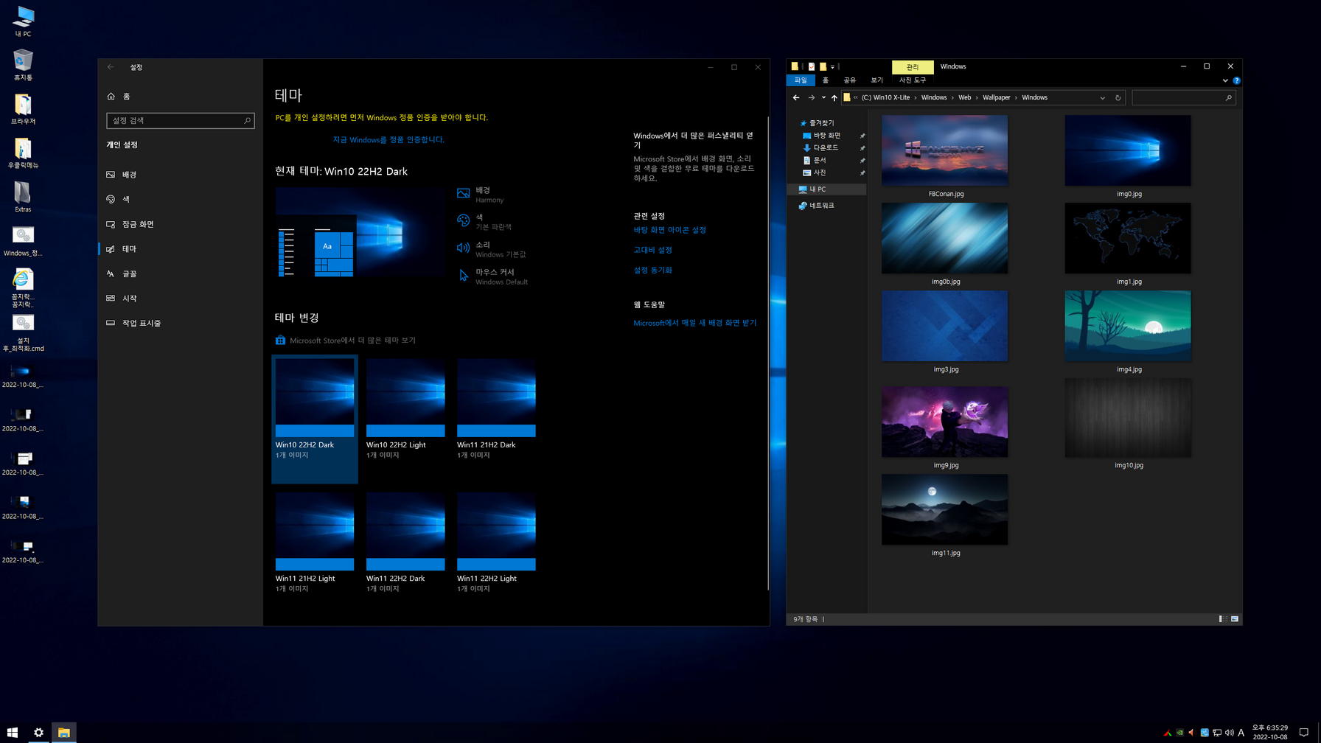Click the Web breadcrumb in address bar

click(964, 97)
